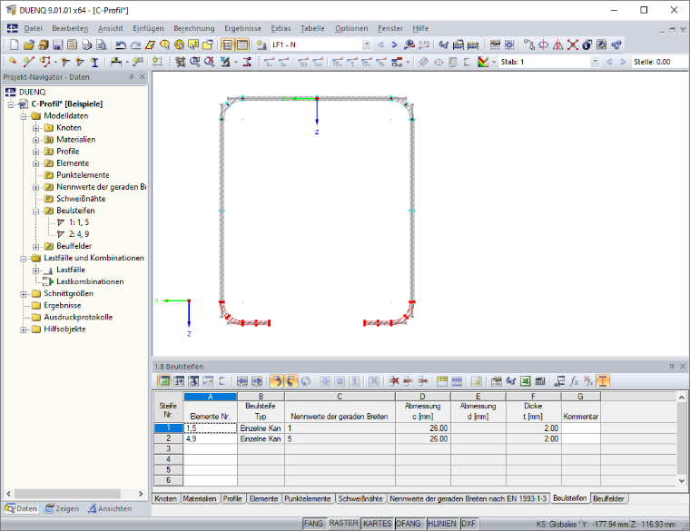Click the Open folder icon
The width and height of the screenshot is (690, 531).
pyautogui.click(x=29, y=44)
